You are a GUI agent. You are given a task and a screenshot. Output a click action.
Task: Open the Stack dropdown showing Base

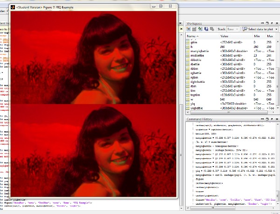point(233,29)
